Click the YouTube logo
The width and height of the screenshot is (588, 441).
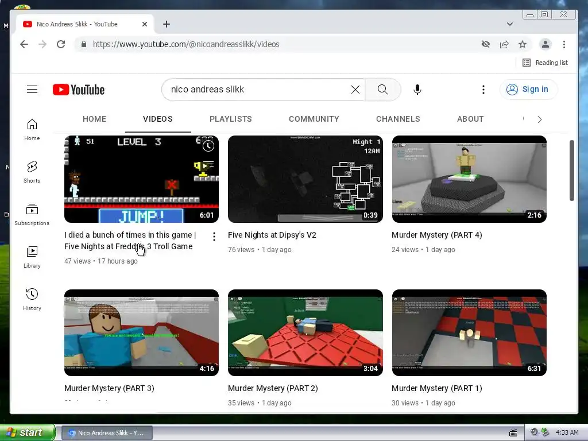pos(79,90)
